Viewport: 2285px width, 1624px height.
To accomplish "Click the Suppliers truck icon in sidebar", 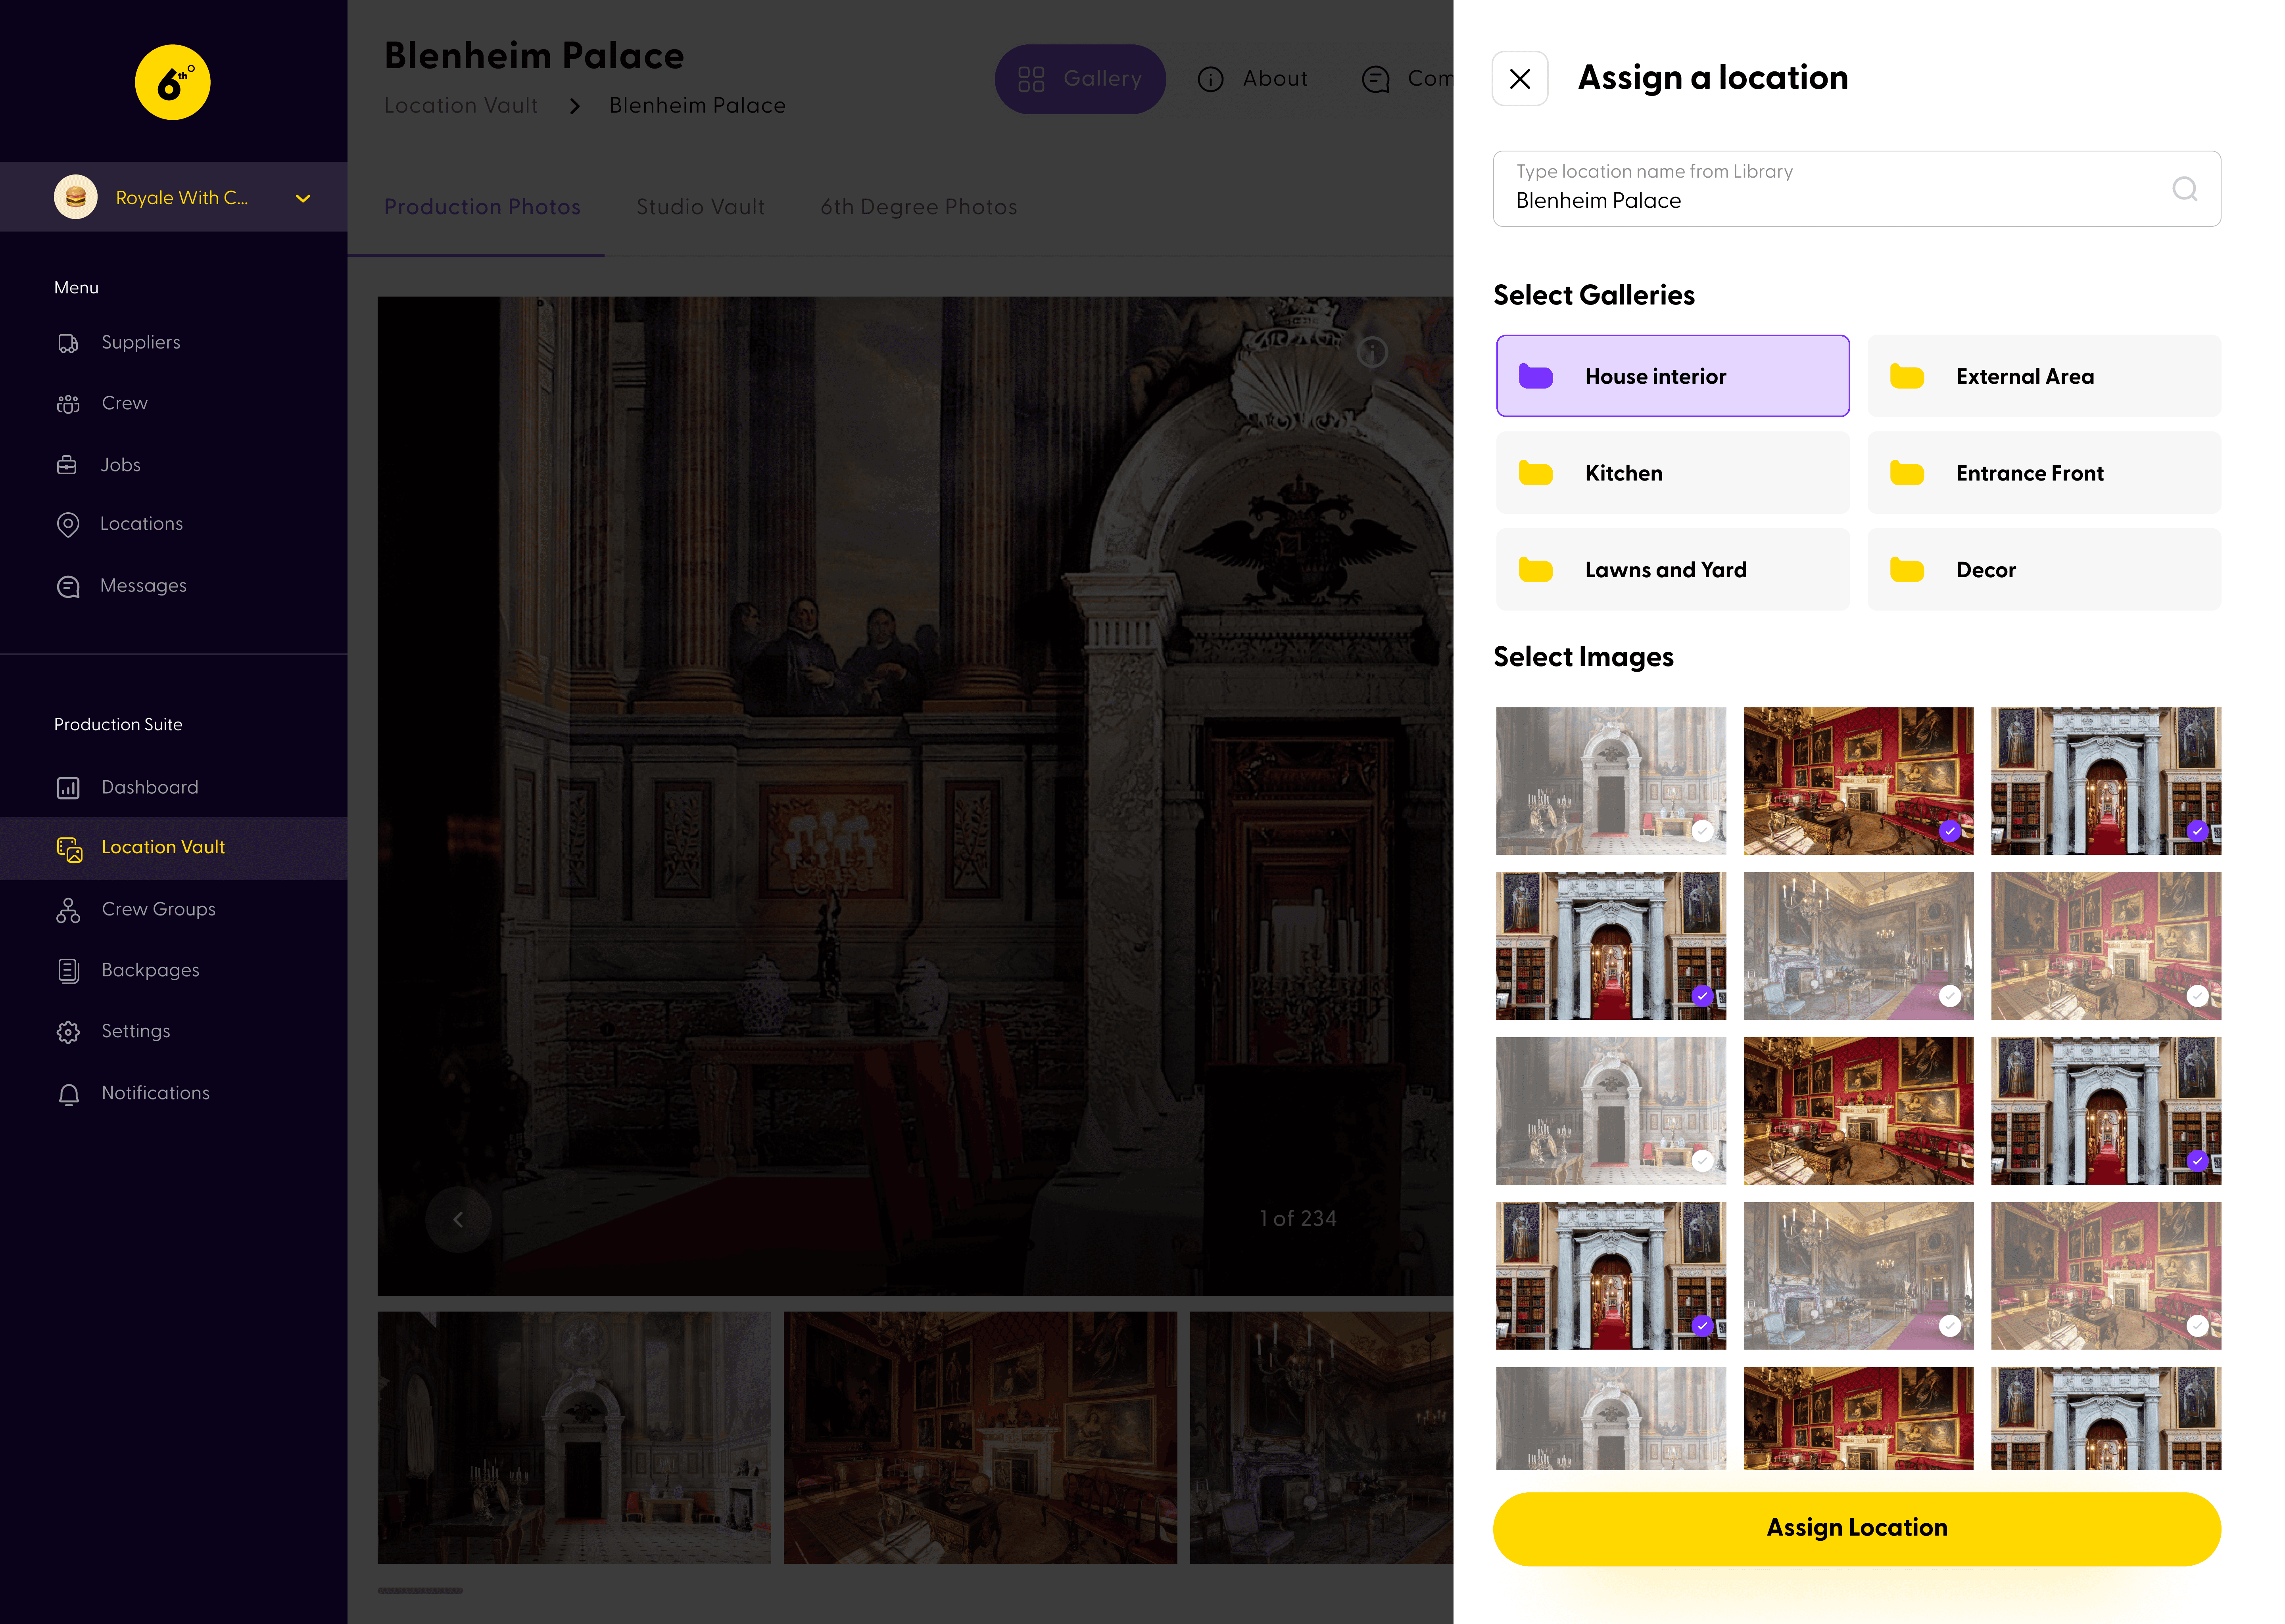I will pos(68,343).
